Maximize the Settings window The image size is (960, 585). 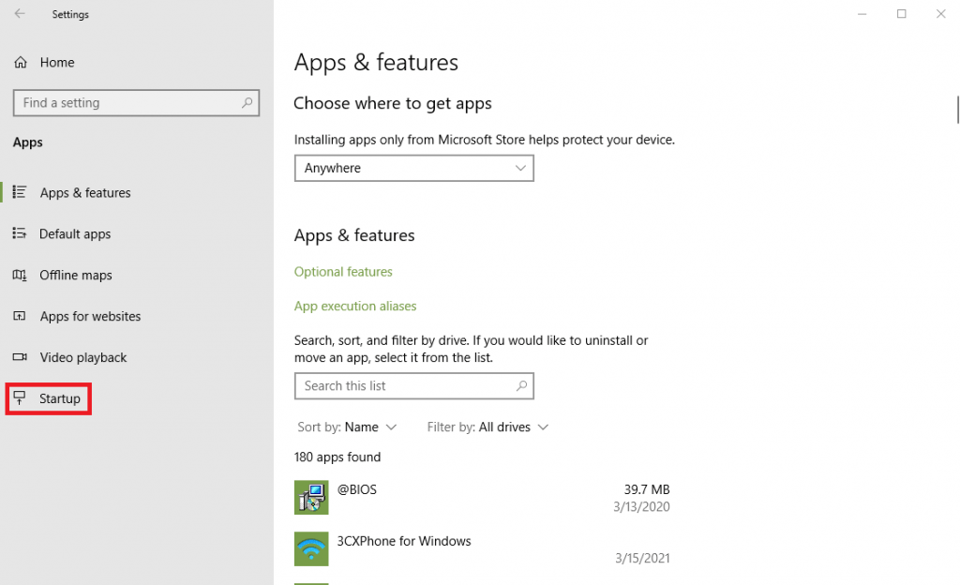901,13
